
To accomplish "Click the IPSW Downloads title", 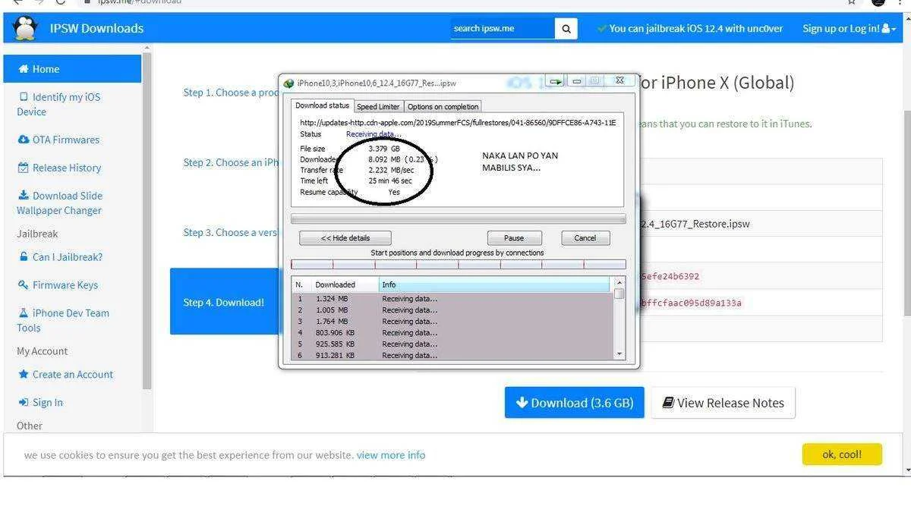I will tap(96, 29).
